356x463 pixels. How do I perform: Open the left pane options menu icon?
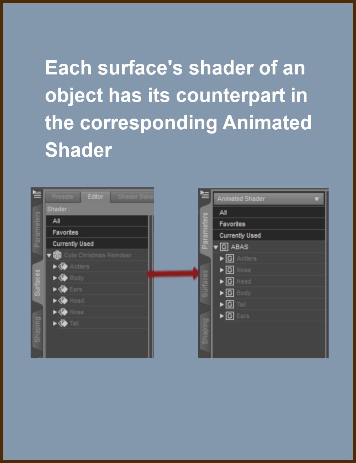pyautogui.click(x=37, y=194)
